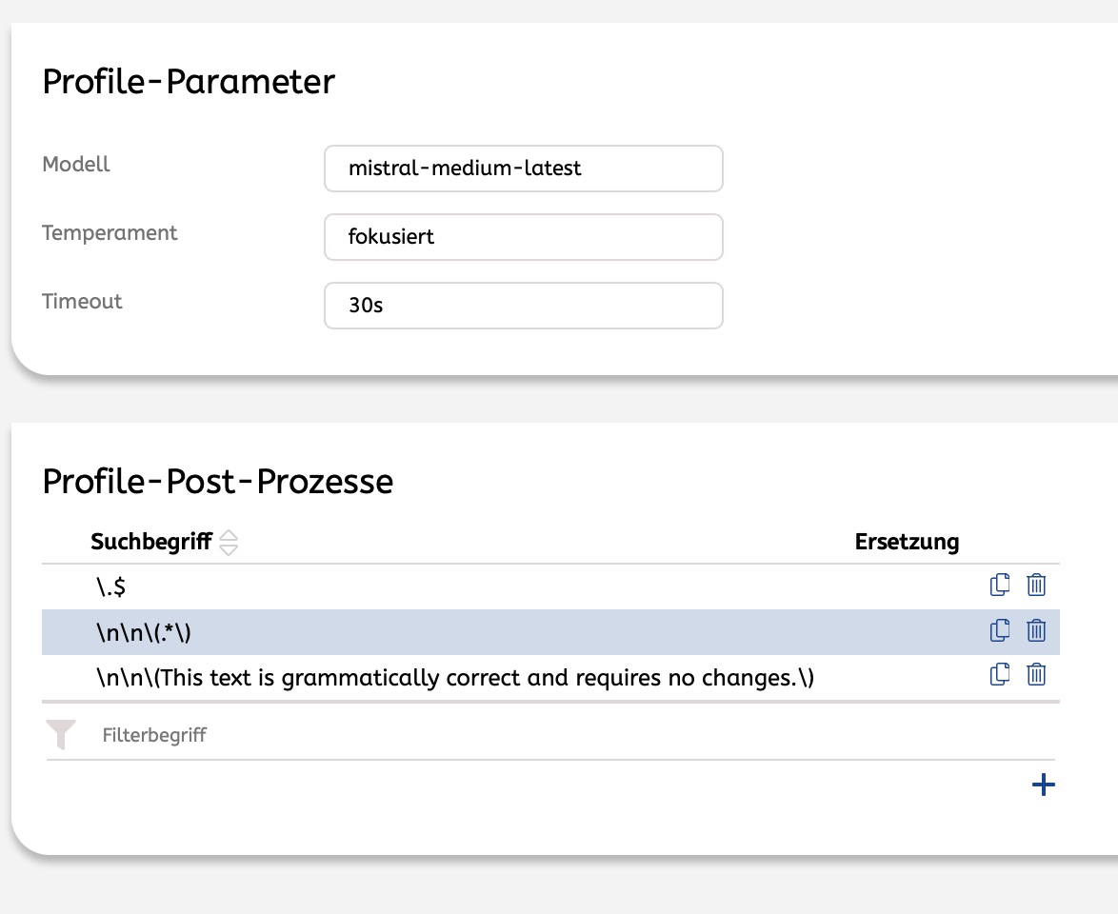This screenshot has height=914, width=1118.
Task: Trash the 'grammatically correct' row
Action: (1036, 675)
